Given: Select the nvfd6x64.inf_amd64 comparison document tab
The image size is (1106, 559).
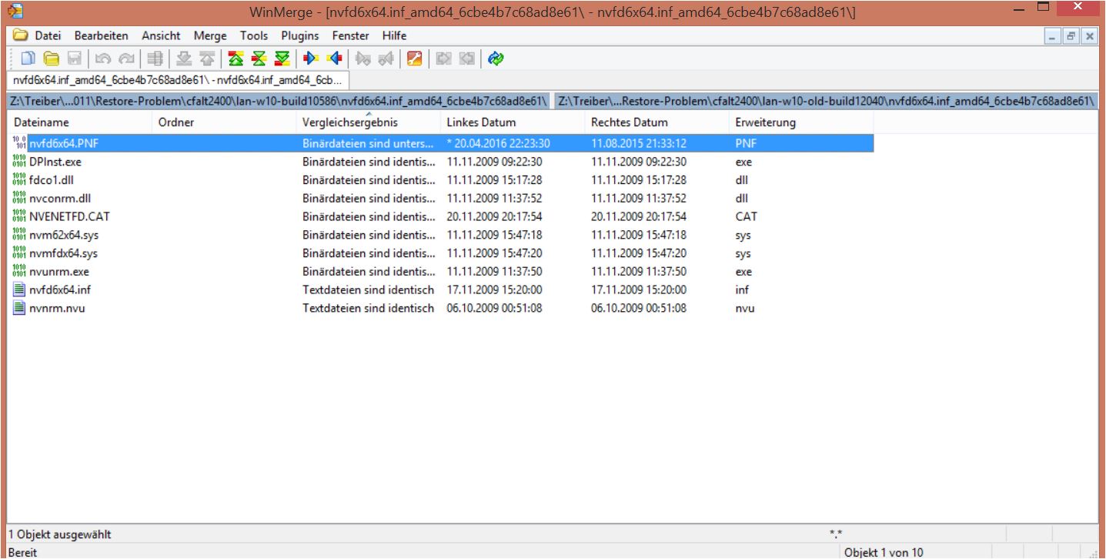Looking at the screenshot, I should [x=177, y=80].
